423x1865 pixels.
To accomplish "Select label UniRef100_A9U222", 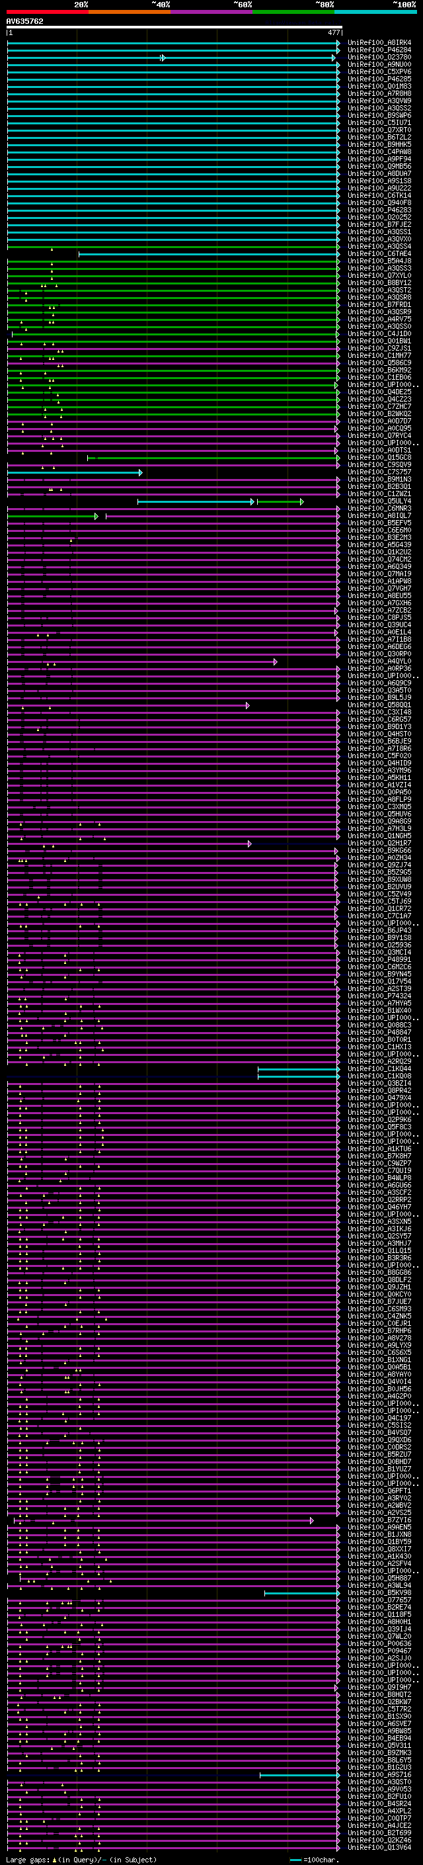I will coord(379,189).
